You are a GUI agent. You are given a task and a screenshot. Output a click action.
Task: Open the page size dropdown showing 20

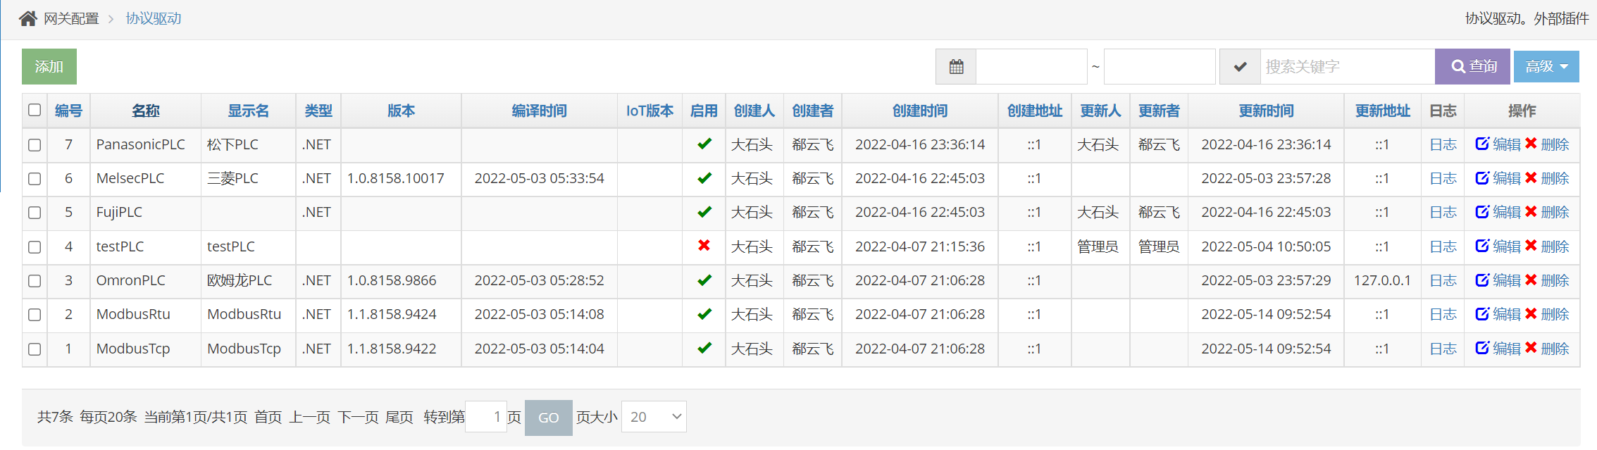pyautogui.click(x=654, y=417)
